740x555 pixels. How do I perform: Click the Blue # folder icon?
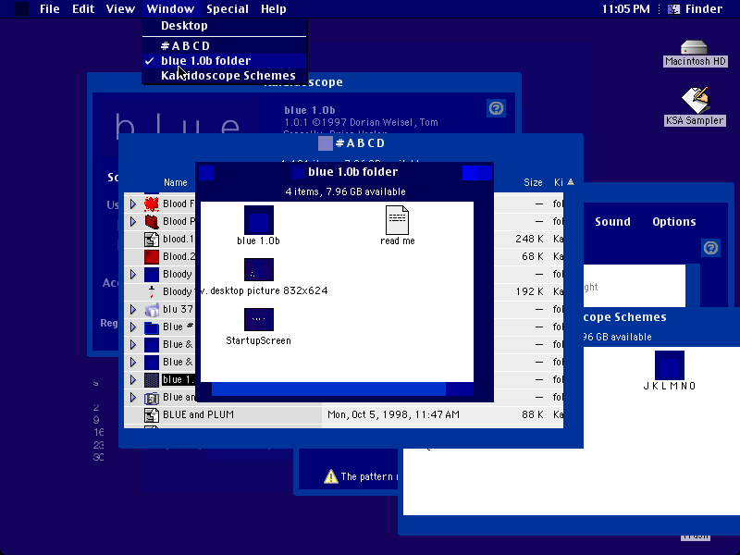pyautogui.click(x=152, y=327)
